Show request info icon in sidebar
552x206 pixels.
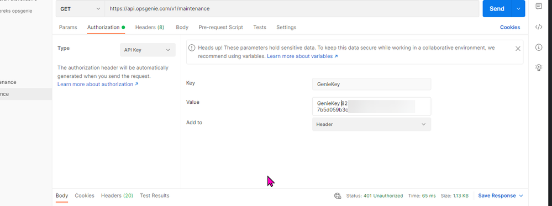(539, 47)
